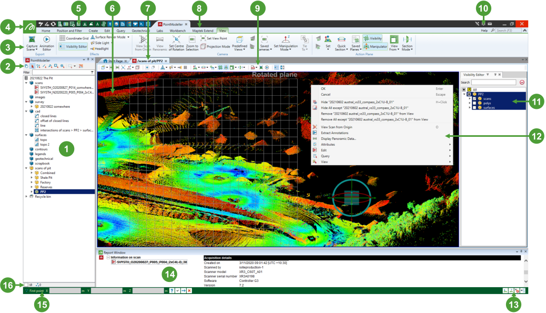Screen dimensions: 546x313
Task: Collapse the cad container in explorer
Action: pyautogui.click(x=26, y=112)
